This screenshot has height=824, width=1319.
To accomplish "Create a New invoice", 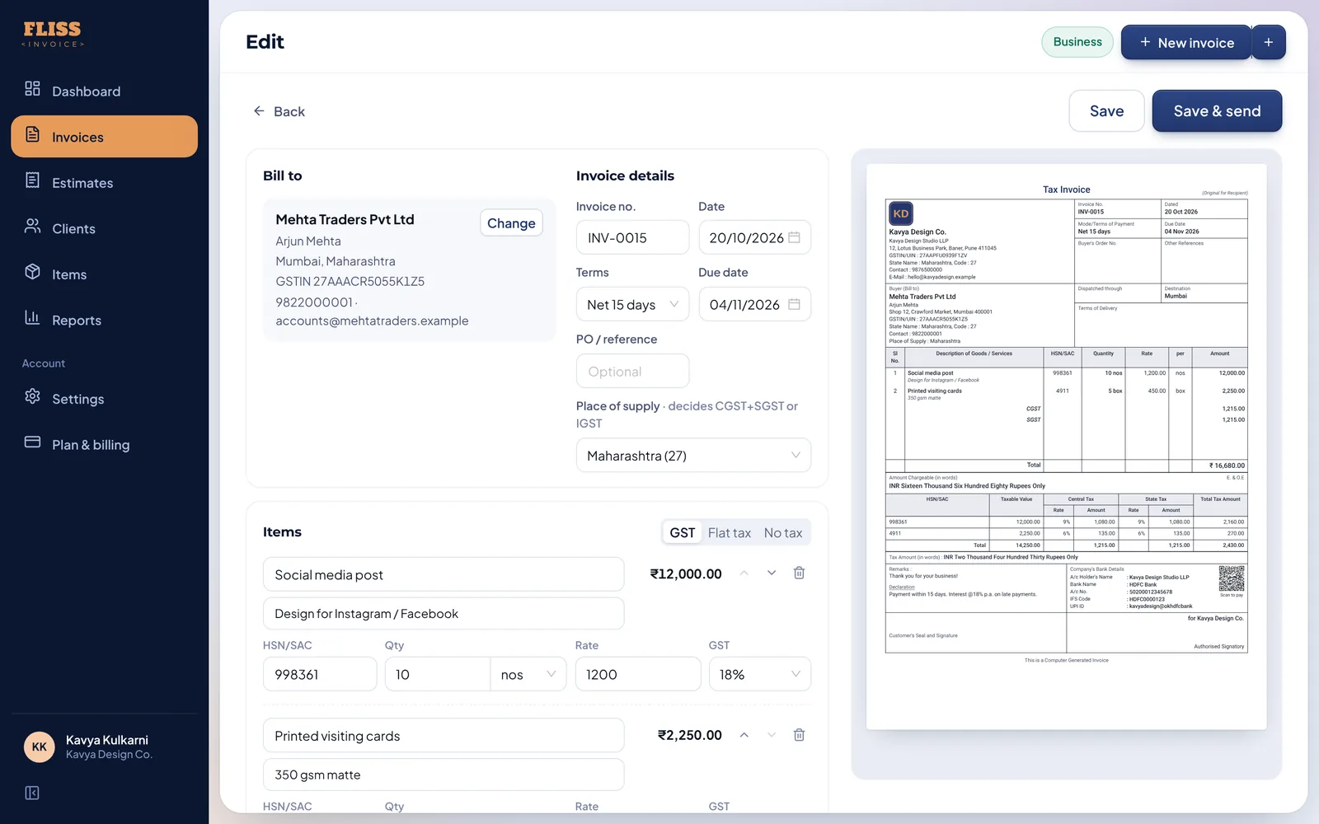I will 1186,42.
